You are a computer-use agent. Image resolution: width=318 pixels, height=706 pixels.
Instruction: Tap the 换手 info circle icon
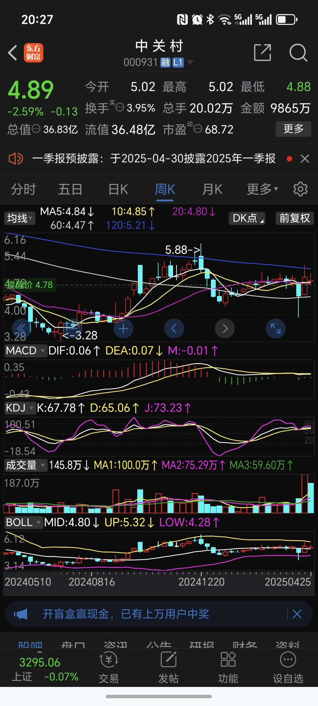click(x=120, y=107)
